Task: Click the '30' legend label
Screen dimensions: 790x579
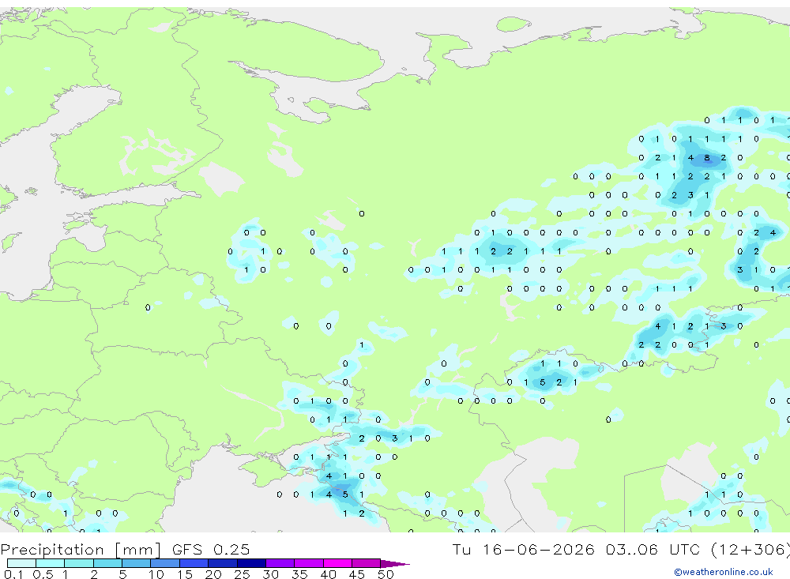Action: point(271,574)
